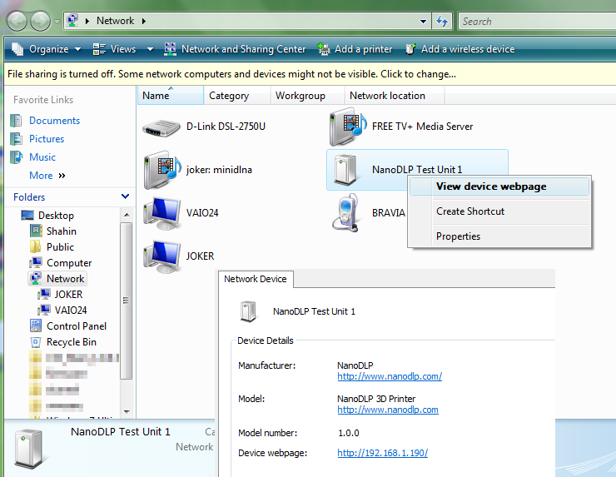Screen dimensions: 616x477
Task: Open the Views dropdown arrow
Action: [x=150, y=49]
